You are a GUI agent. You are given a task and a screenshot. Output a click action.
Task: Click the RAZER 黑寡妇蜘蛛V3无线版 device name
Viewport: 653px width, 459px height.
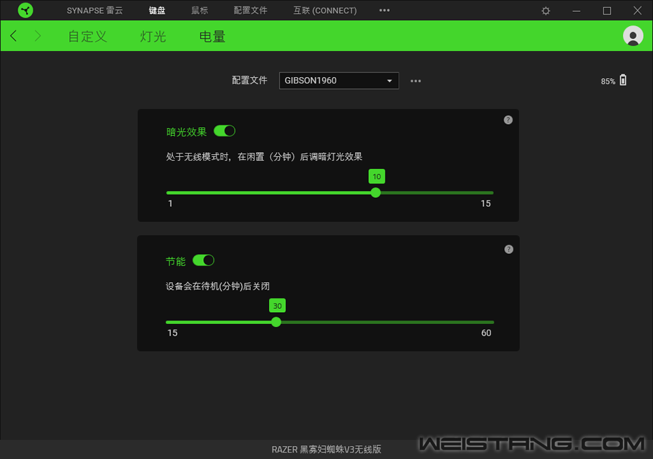pos(326,449)
